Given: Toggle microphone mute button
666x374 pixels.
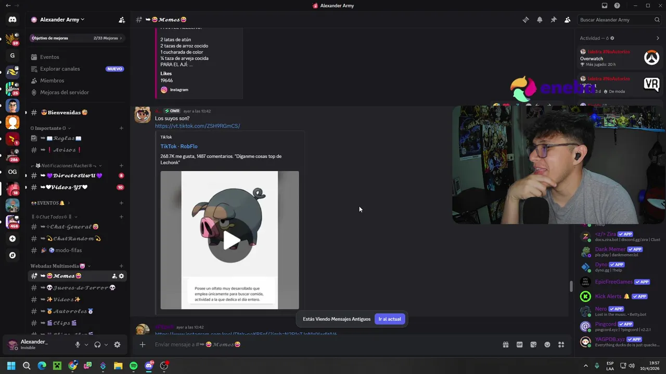Looking at the screenshot, I should point(78,344).
